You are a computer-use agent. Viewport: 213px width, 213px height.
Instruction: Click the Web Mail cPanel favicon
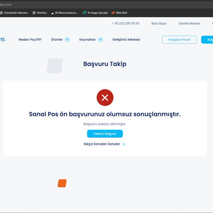[113, 13]
